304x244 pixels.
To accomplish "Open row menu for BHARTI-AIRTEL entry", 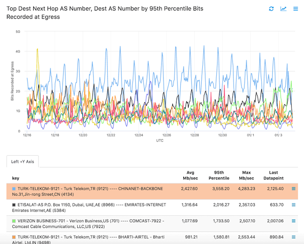I will [293, 237].
